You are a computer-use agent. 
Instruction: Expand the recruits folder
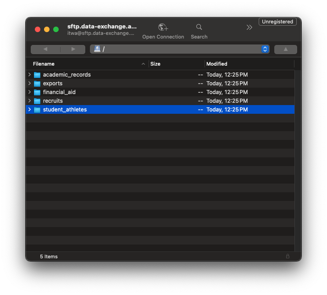[30, 101]
